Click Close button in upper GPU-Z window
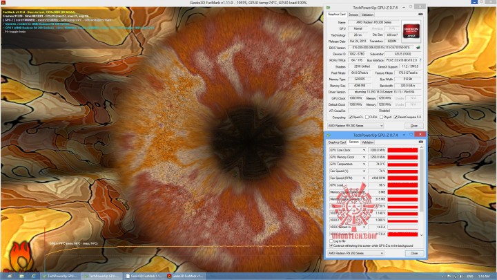The width and height of the screenshot is (497, 280). 413,126
